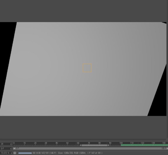Screen dimensions: 168x155
Task: Click the stepper arrows of the 0 F field
Action: coord(11,149)
